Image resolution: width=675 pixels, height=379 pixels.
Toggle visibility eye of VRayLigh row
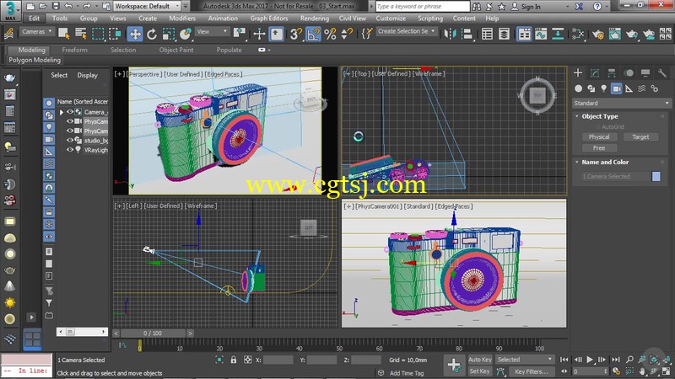[69, 150]
